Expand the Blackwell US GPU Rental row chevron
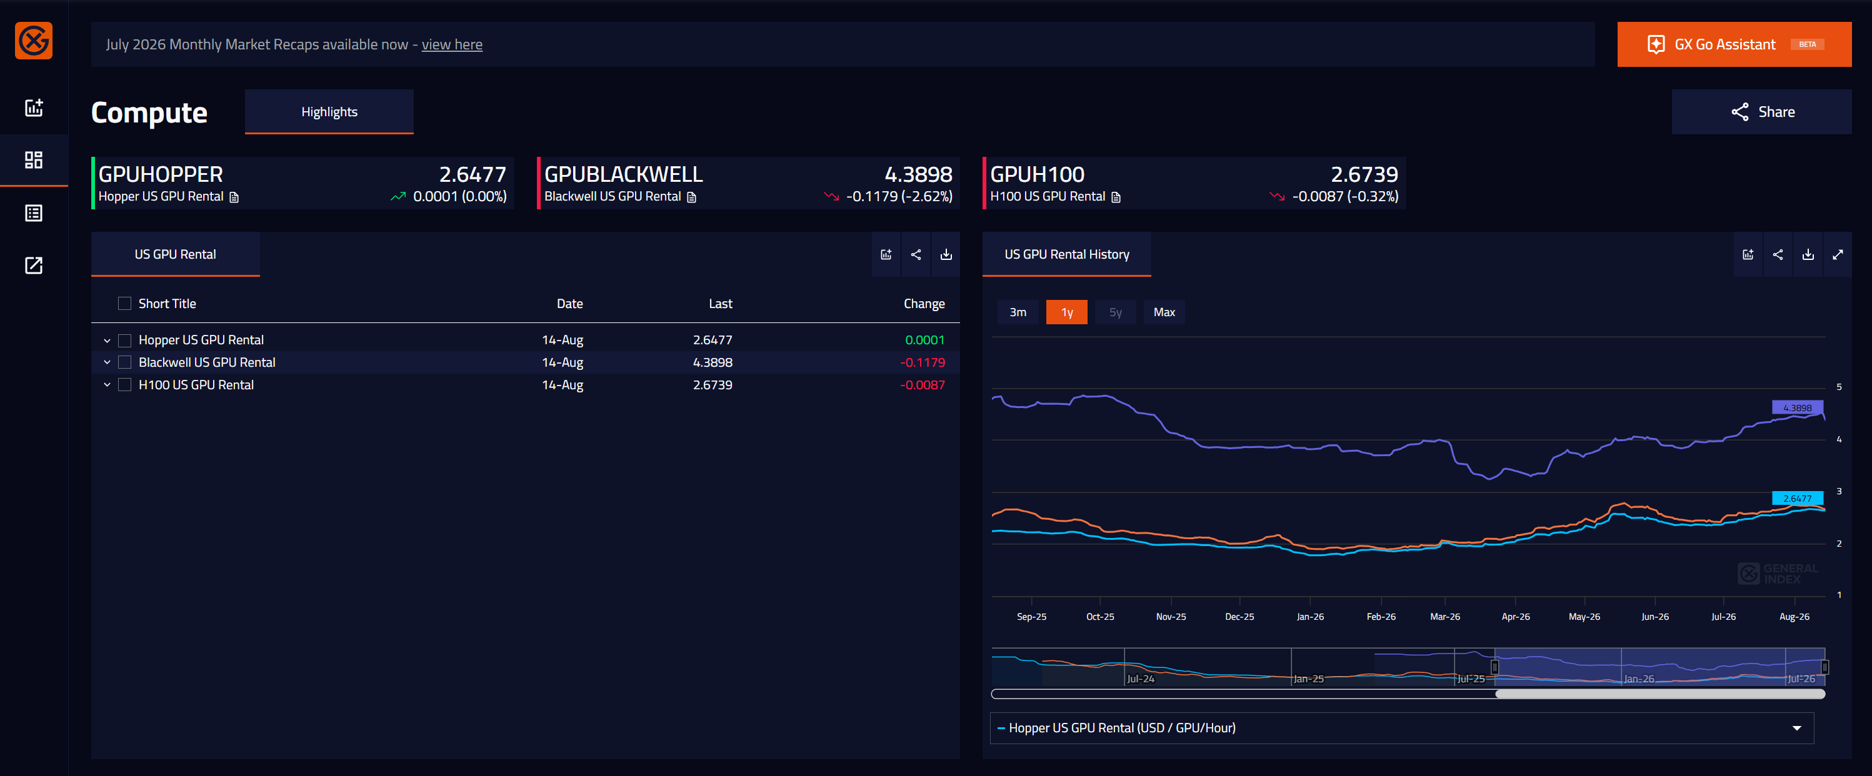Screen dimensions: 1872x776 click(x=107, y=362)
